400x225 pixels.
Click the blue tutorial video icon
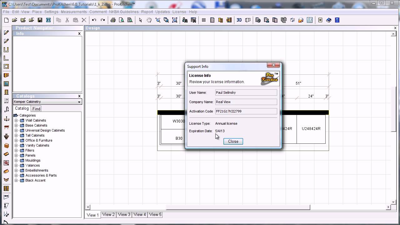click(337, 20)
